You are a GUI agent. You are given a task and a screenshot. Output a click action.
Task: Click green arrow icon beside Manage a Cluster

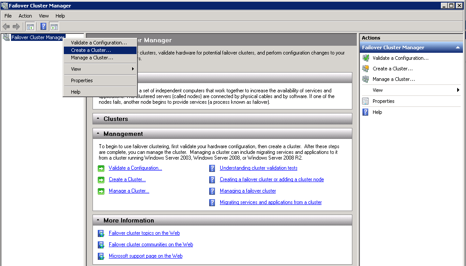point(101,191)
